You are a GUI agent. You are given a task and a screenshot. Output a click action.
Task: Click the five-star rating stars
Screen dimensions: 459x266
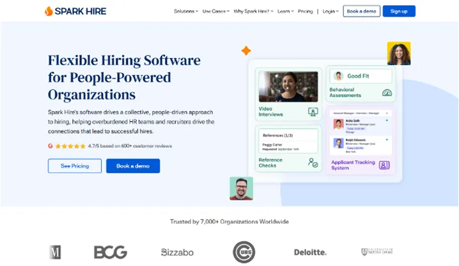(70, 146)
